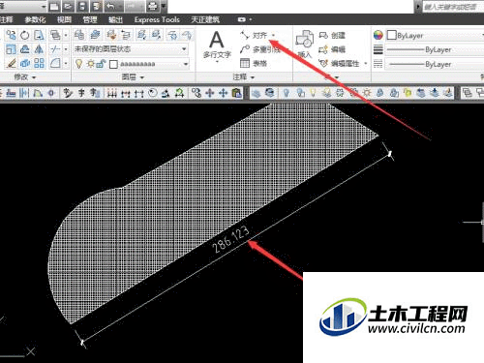Click the Undo arrow in quick access toolbar
This screenshot has height=363, width=484.
pos(110,6)
